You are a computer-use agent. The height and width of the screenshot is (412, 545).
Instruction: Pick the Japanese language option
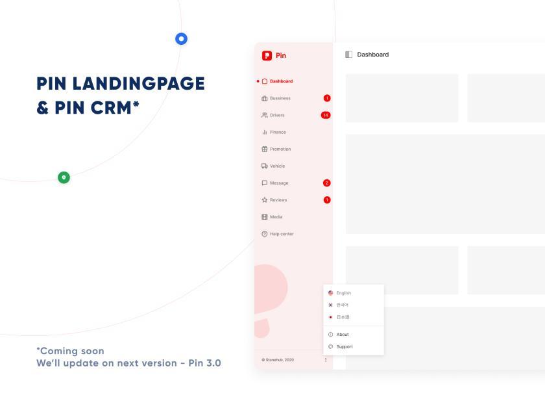(339, 317)
